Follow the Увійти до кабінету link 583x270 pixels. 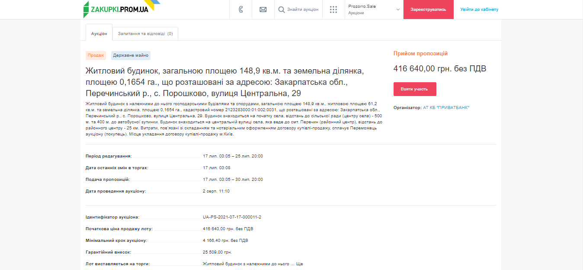[479, 10]
